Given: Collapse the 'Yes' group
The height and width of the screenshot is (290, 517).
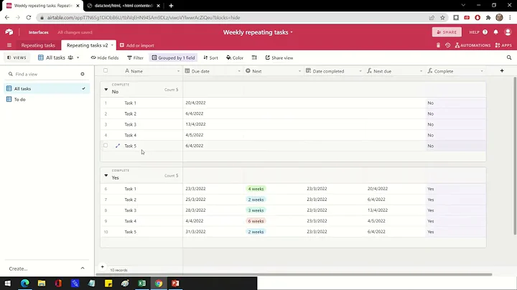Looking at the screenshot, I should [x=106, y=175].
